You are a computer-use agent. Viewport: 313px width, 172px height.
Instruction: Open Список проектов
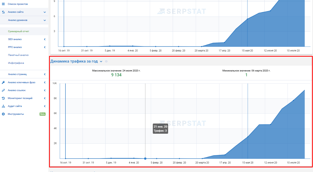[18, 4]
